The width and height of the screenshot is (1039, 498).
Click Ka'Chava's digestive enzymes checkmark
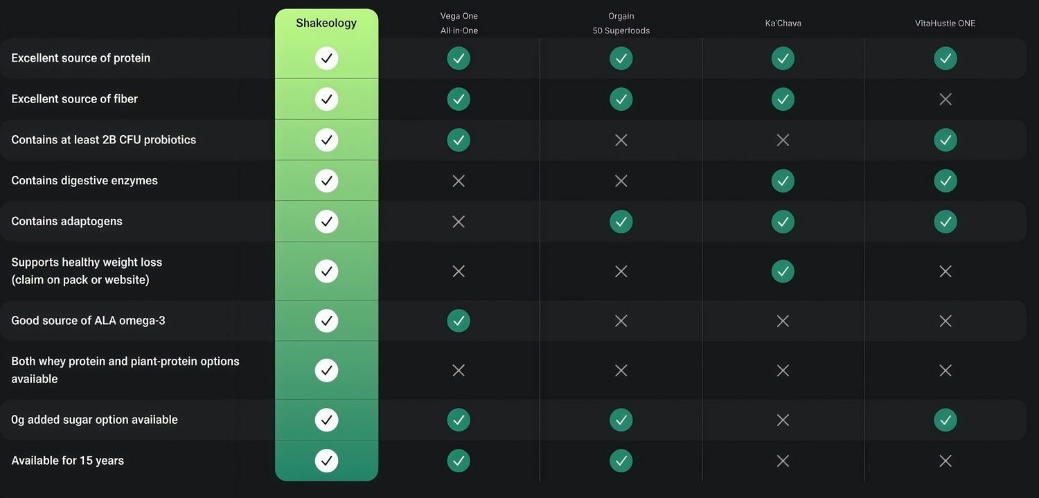783,181
